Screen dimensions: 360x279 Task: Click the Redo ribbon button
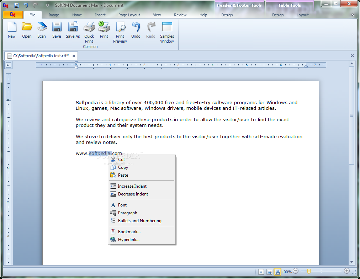151,30
